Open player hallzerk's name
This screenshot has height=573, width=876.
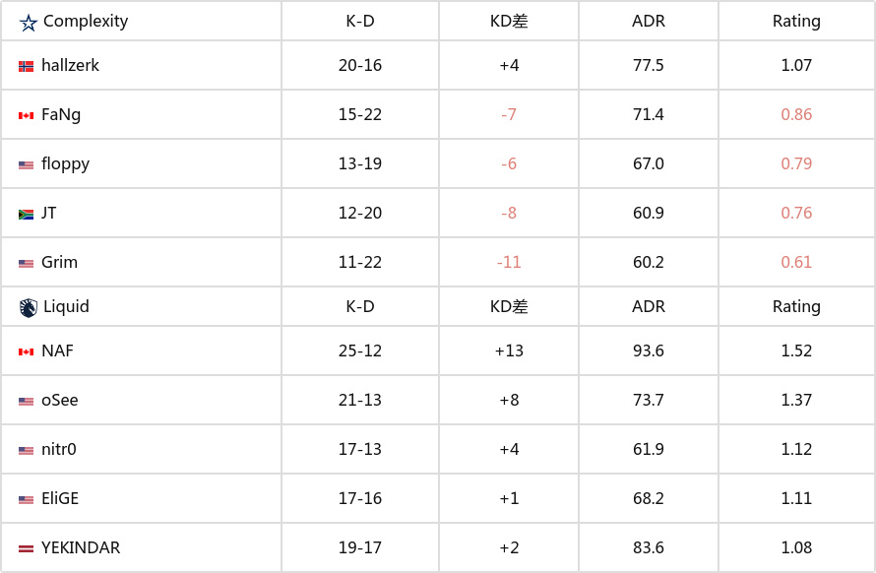click(71, 65)
